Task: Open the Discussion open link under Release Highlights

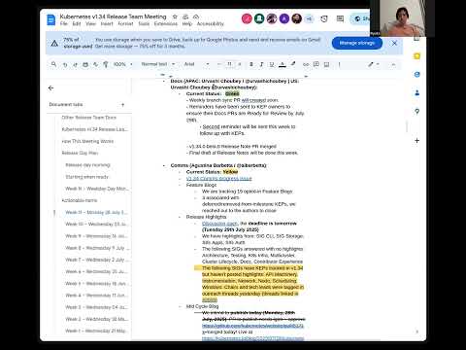Action: [x=219, y=224]
